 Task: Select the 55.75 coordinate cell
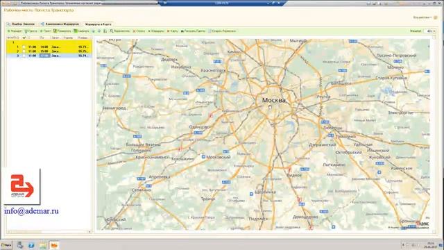pos(83,51)
